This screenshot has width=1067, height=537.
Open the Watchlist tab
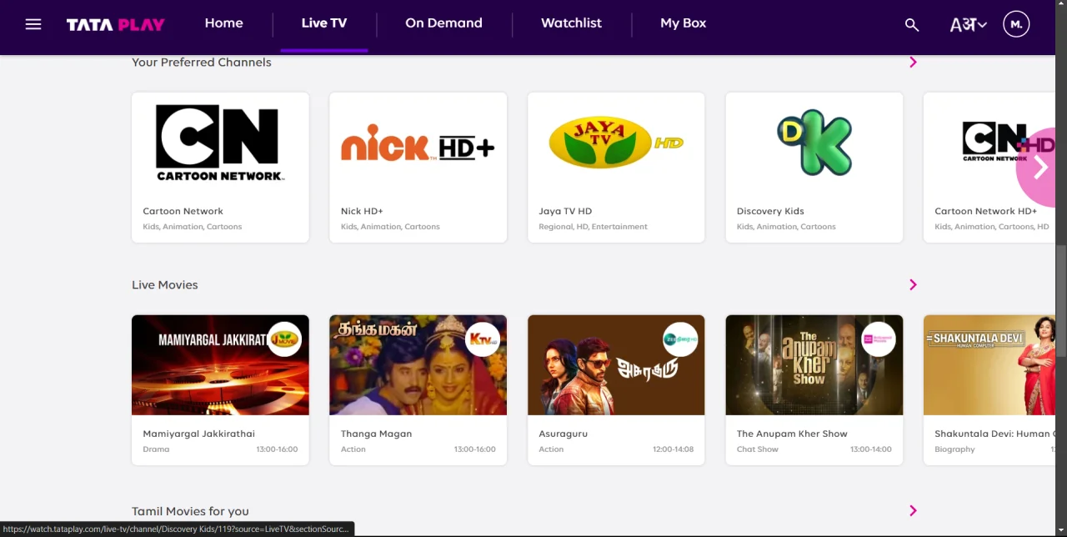571,23
